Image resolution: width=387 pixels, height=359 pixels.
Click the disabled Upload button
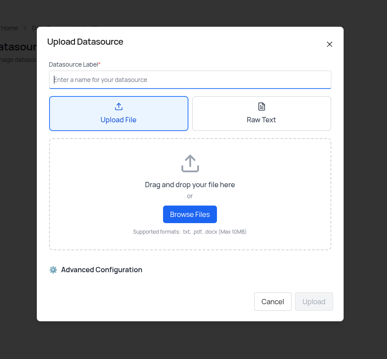pos(314,302)
